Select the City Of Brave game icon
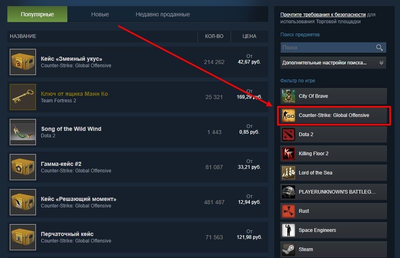400x258 pixels. click(x=289, y=96)
